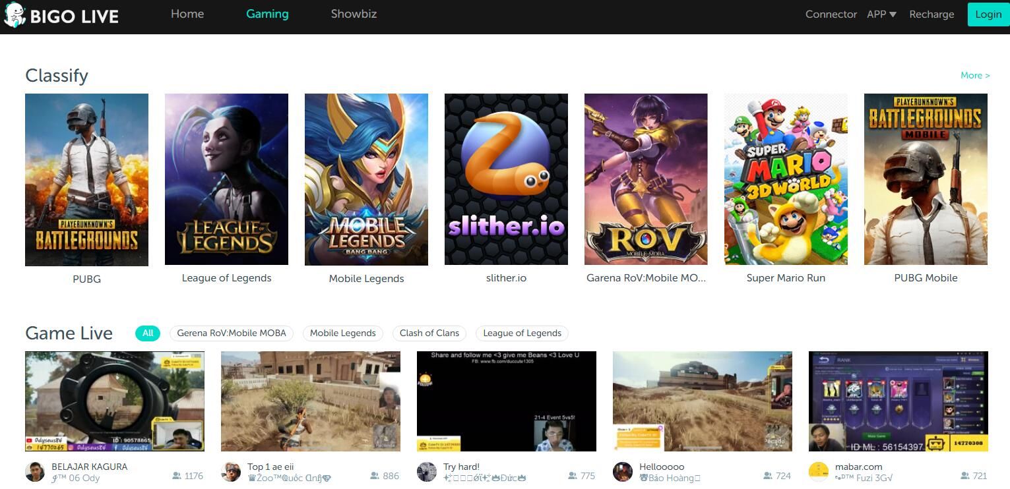
Task: Watch the mabar.com live stream
Action: click(x=899, y=401)
